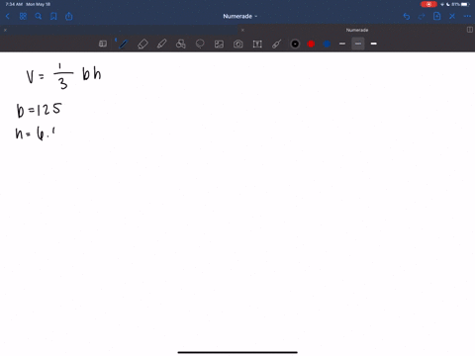This screenshot has height=356, width=475.
Task: Add a new page
Action: [x=436, y=16]
